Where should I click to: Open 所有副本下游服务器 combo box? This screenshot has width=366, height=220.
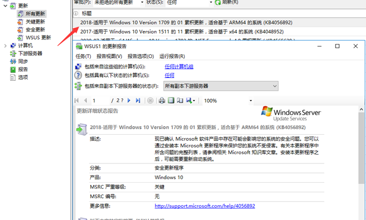pos(221,86)
